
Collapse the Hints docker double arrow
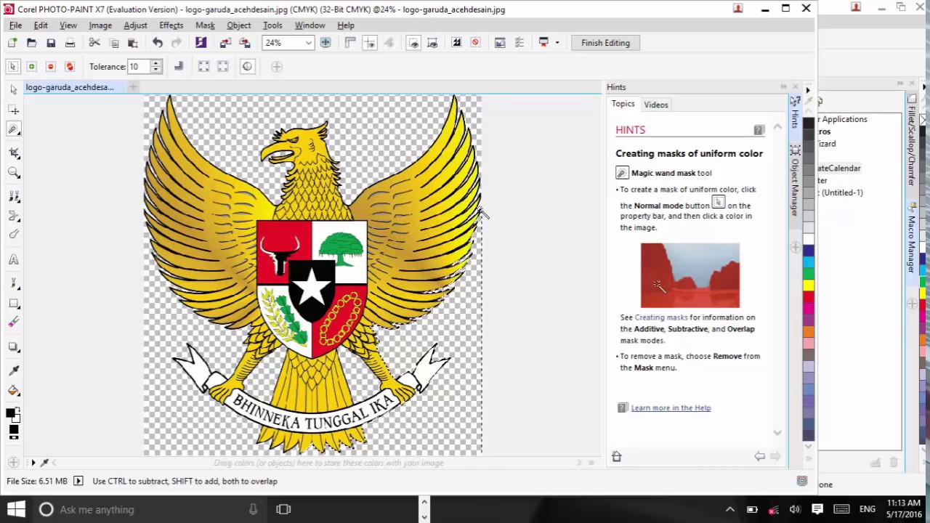tap(783, 86)
